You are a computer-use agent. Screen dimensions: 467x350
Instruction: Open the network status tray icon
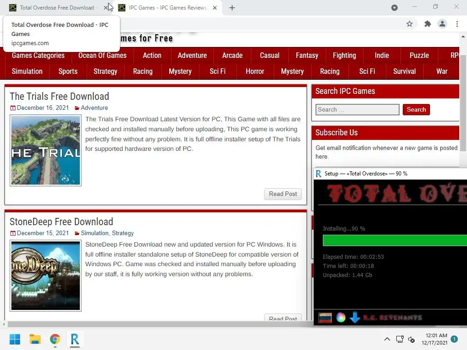pyautogui.click(x=400, y=339)
